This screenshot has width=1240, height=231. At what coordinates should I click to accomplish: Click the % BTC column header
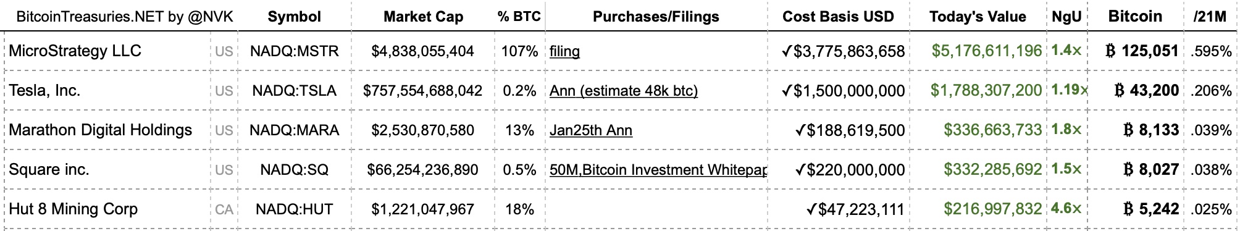coord(519,17)
